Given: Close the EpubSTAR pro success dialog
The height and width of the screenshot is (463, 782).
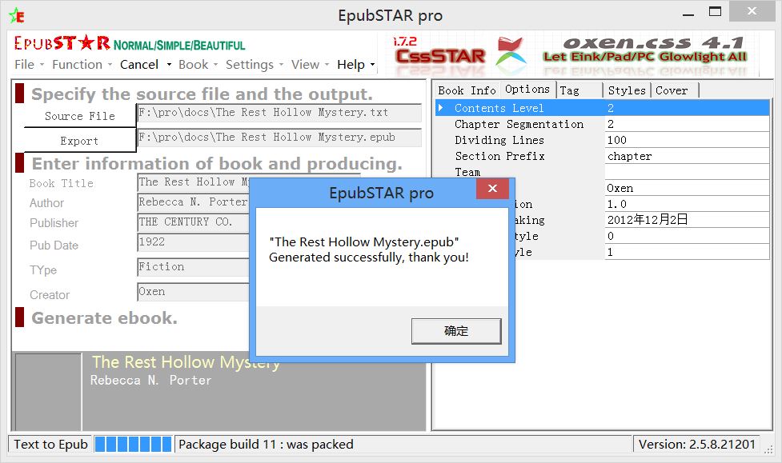Looking at the screenshot, I should [x=492, y=189].
